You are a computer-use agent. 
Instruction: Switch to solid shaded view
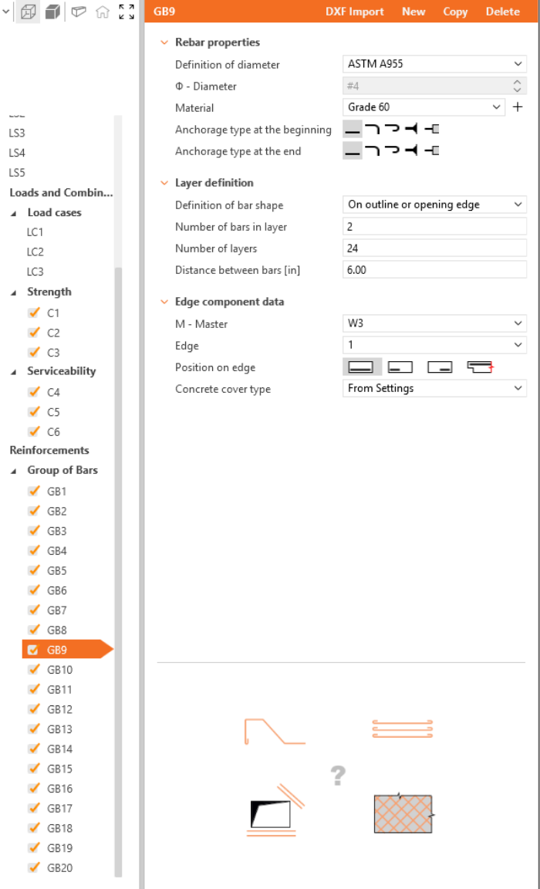pos(52,12)
